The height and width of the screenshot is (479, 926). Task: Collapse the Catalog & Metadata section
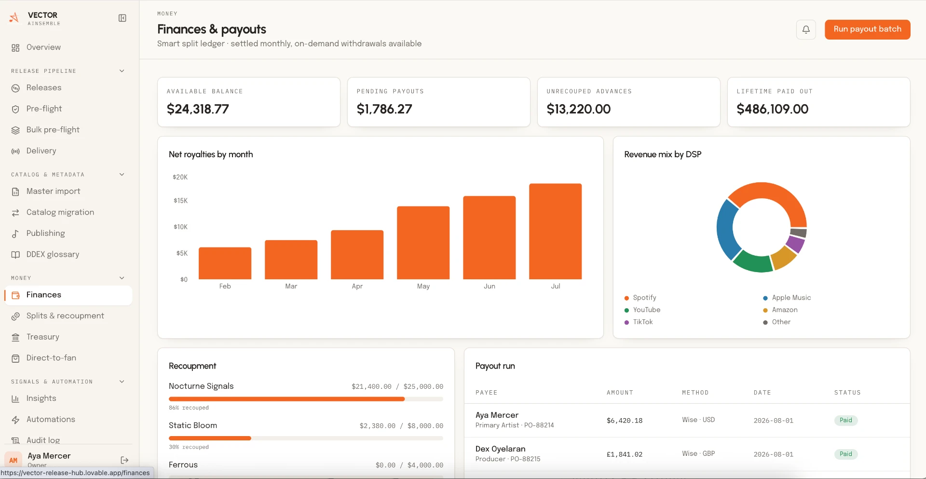tap(122, 175)
